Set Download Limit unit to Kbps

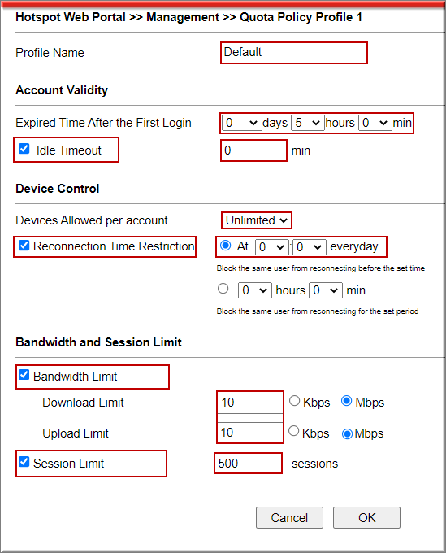(x=294, y=401)
